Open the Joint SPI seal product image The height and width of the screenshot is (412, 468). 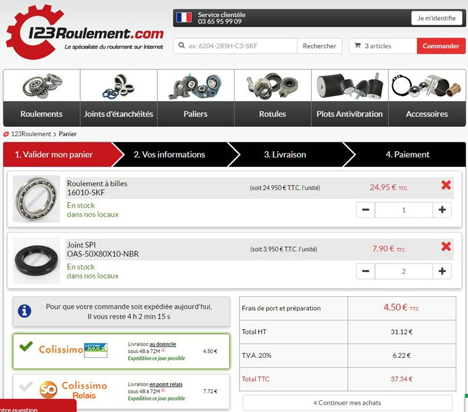(36, 261)
